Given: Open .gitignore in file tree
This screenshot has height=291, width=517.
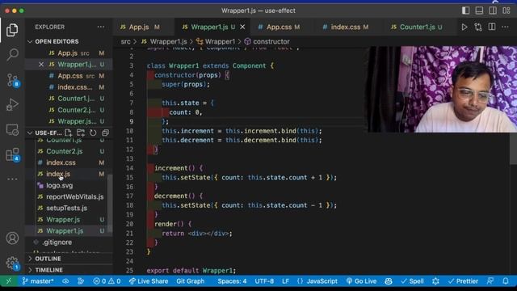Looking at the screenshot, I should pyautogui.click(x=69, y=242).
